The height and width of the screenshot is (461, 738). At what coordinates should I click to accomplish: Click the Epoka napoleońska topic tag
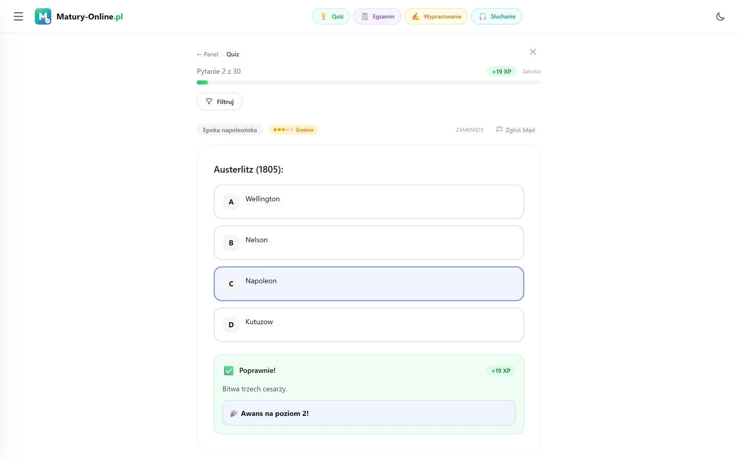(230, 130)
